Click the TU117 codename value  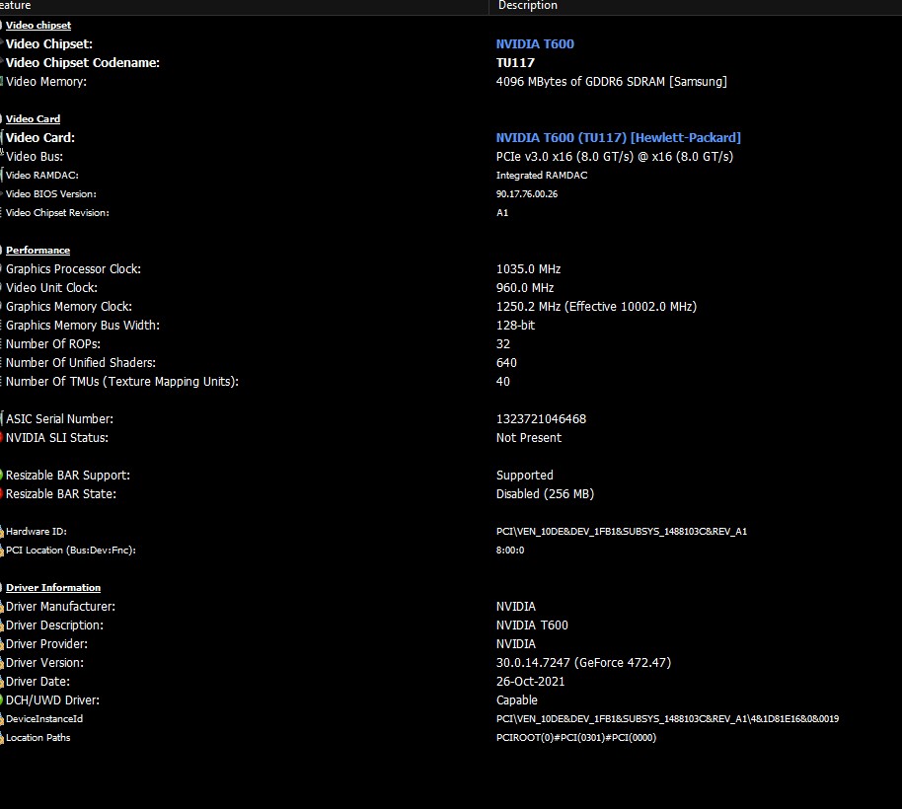[x=515, y=63]
